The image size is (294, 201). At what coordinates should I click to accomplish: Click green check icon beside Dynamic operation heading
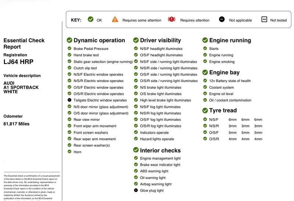(69, 40)
